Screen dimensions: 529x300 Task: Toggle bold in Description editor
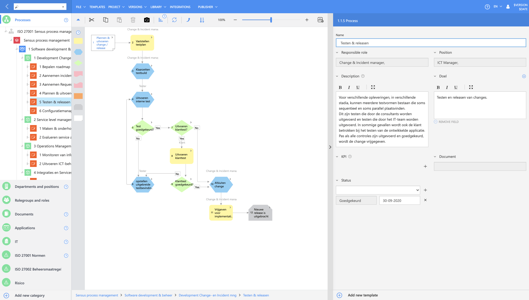tap(340, 87)
